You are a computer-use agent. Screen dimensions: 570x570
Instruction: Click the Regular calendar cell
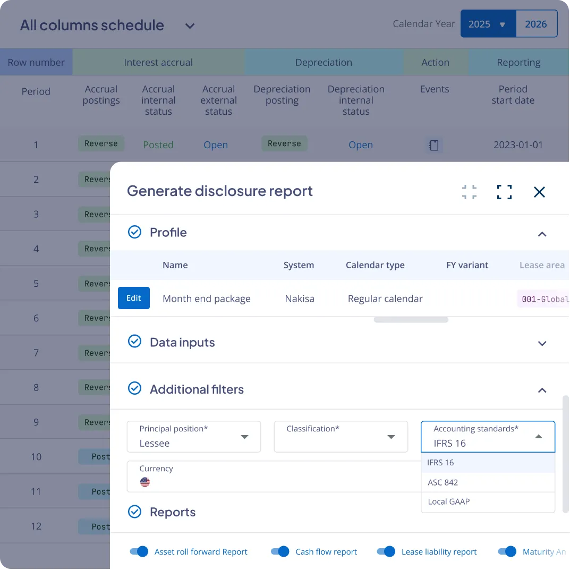pyautogui.click(x=385, y=299)
